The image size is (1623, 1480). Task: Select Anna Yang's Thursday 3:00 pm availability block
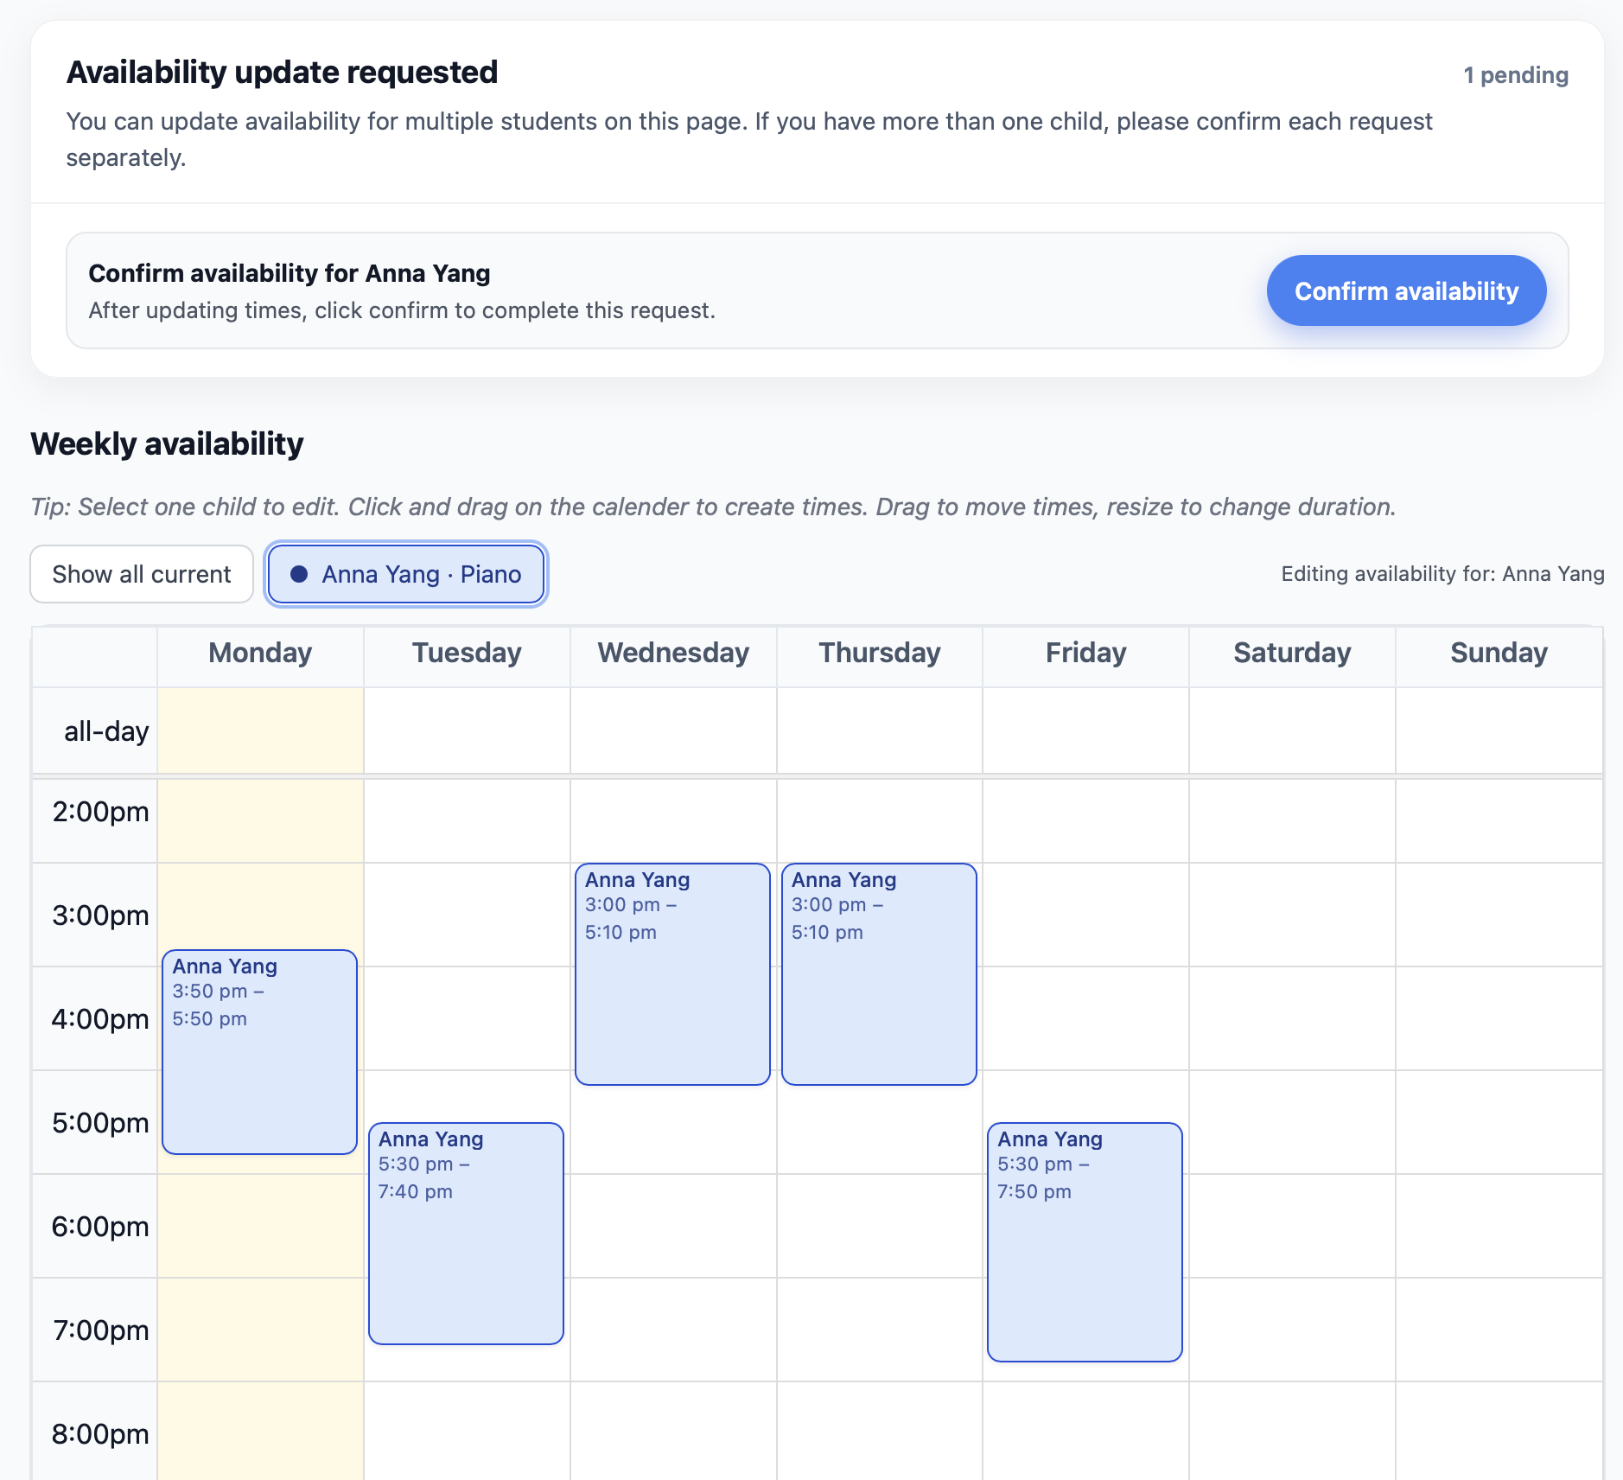point(879,973)
